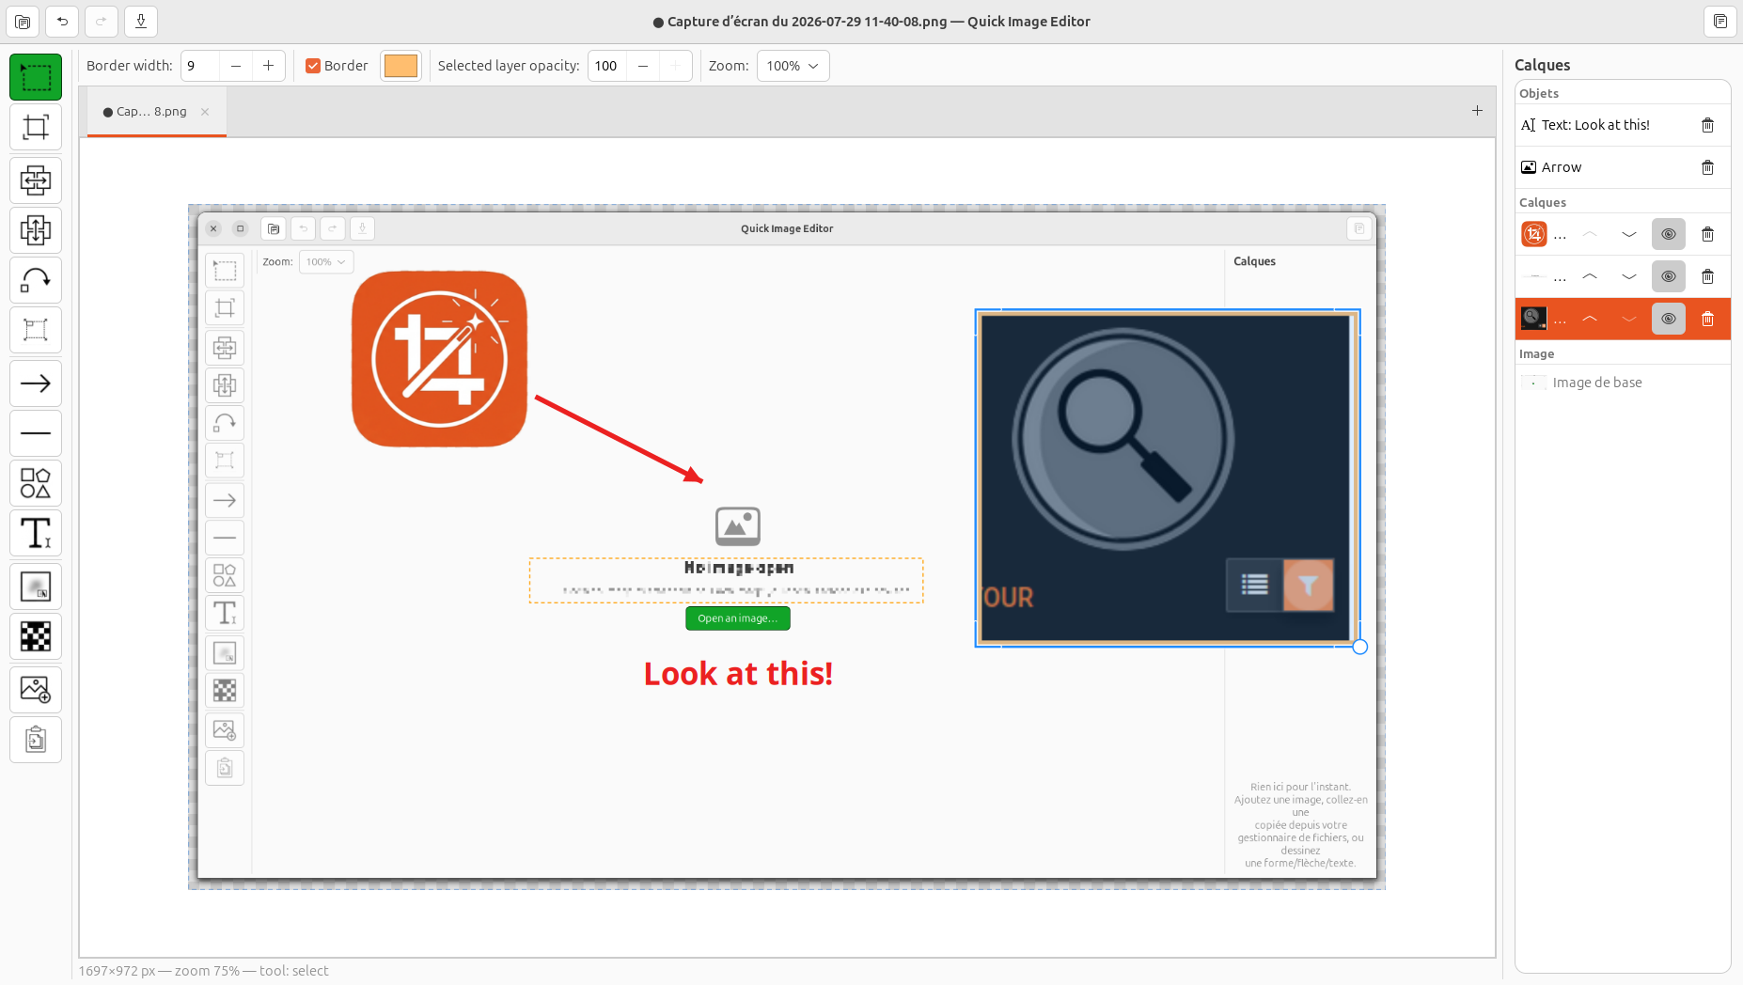This screenshot has height=985, width=1743.
Task: Click the magnifier image on canvas
Action: [1166, 477]
